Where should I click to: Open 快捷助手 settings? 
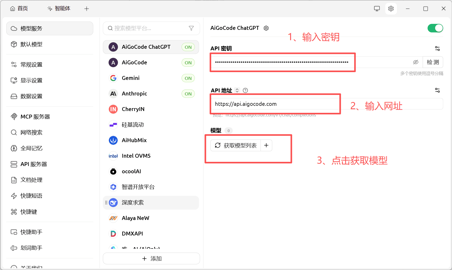pyautogui.click(x=50, y=232)
